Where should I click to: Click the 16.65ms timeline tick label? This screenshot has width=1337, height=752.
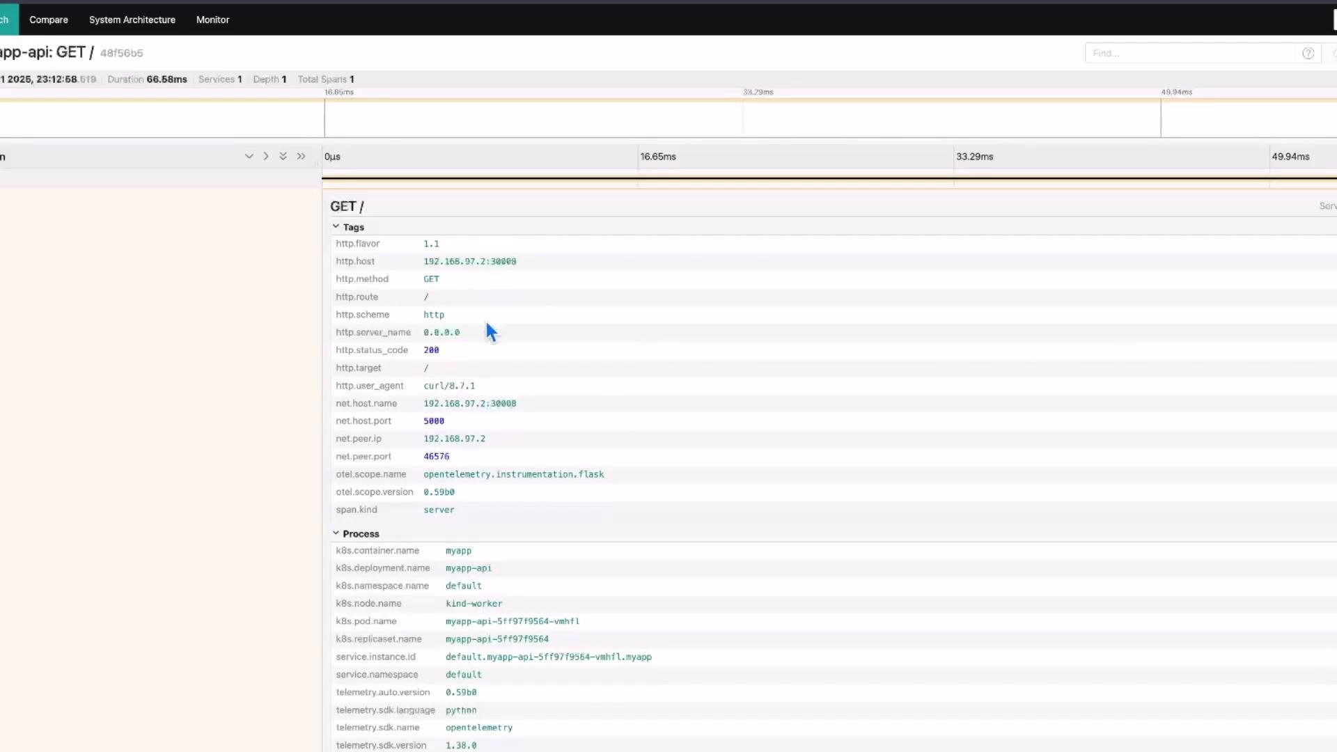(x=658, y=157)
